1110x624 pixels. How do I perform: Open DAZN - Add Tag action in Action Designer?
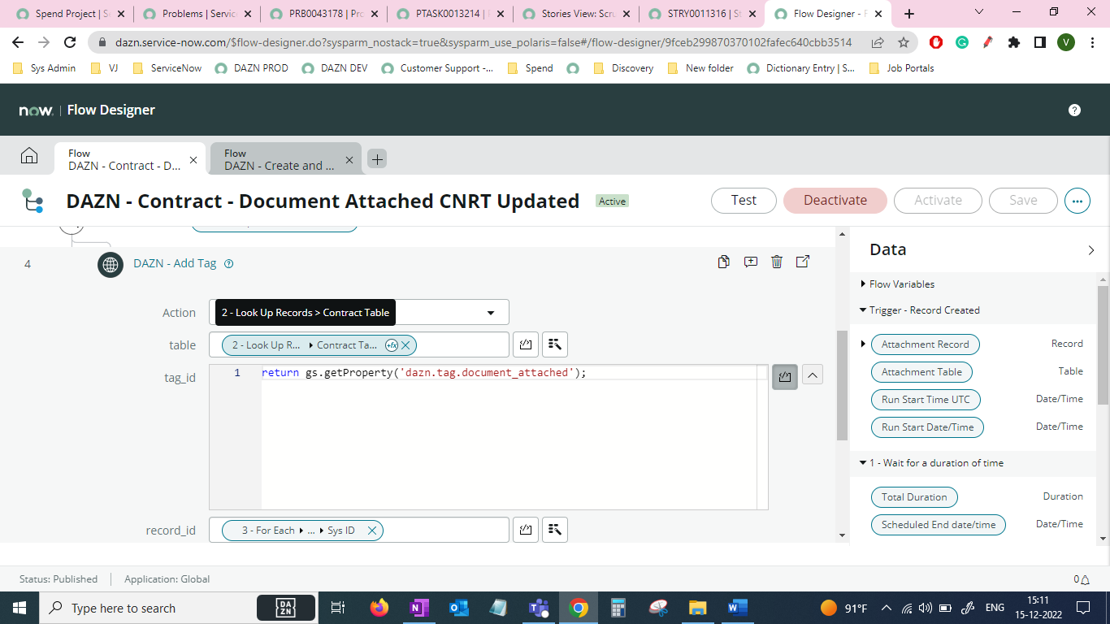pyautogui.click(x=803, y=262)
